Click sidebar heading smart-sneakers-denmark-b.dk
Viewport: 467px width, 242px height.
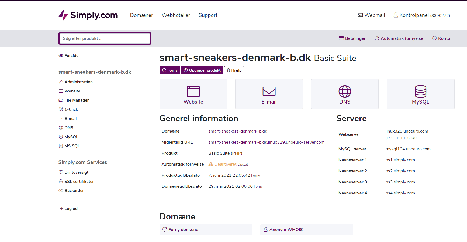coord(95,72)
